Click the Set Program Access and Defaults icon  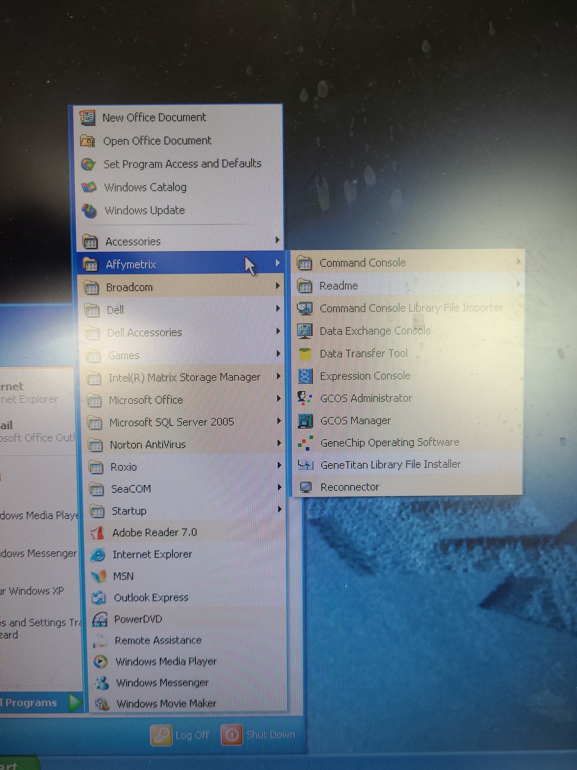point(88,164)
